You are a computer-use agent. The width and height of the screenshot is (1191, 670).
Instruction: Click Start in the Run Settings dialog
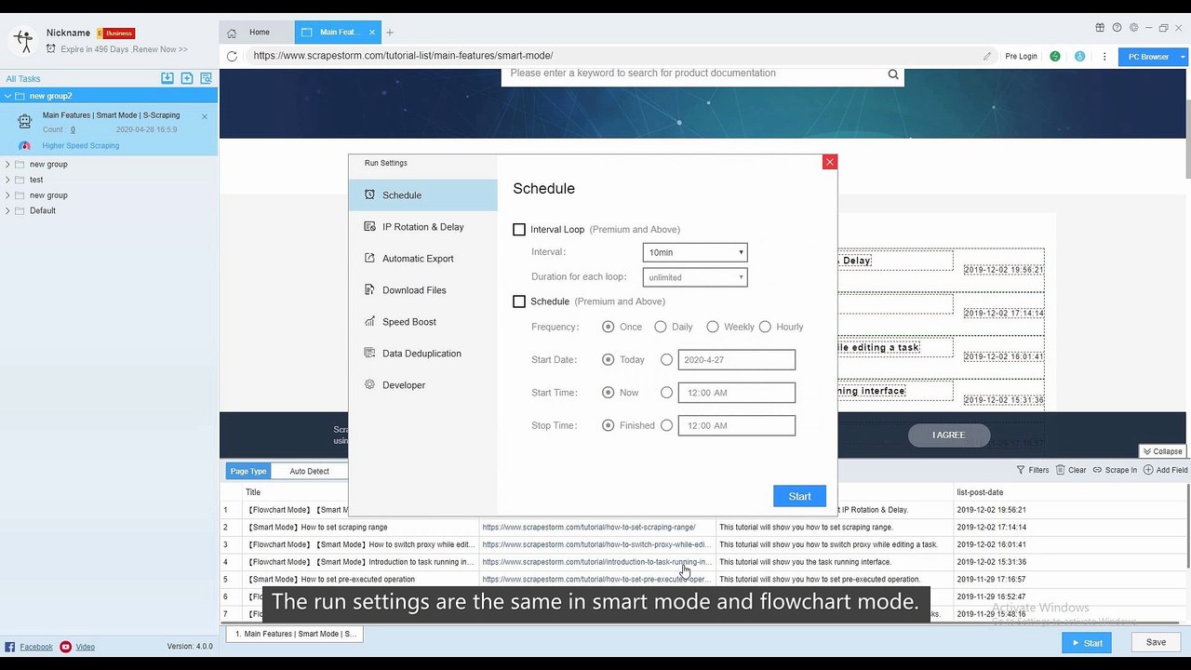pyautogui.click(x=799, y=496)
